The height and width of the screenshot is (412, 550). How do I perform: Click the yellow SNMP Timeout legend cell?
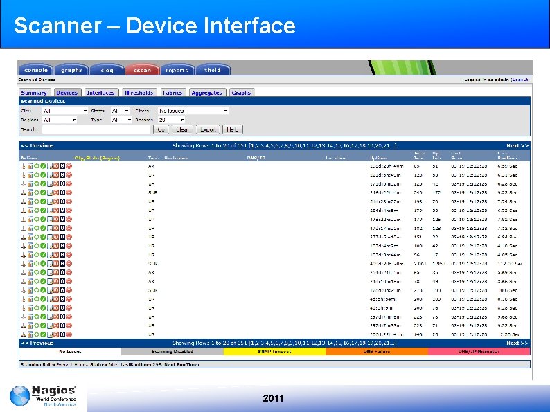point(274,351)
